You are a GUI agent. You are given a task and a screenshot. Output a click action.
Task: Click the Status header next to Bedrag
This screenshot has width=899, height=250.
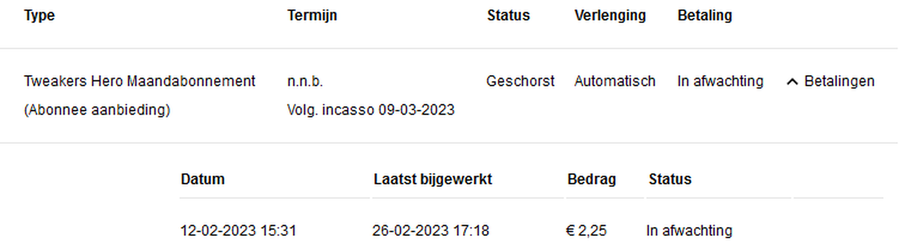670,179
